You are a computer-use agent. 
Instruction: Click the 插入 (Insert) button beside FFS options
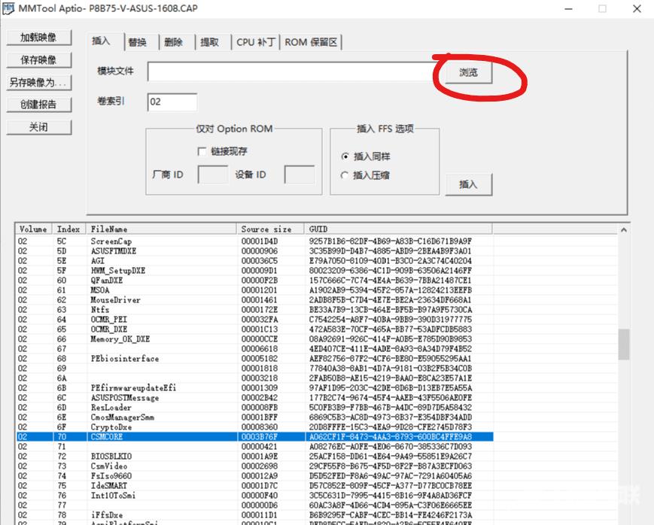[468, 184]
